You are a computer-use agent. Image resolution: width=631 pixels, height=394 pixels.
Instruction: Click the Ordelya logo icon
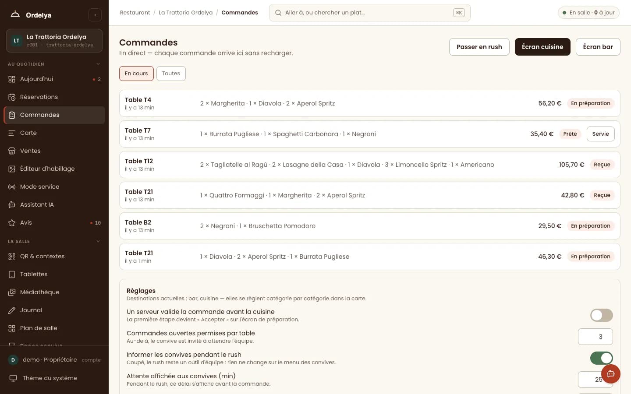(15, 14)
